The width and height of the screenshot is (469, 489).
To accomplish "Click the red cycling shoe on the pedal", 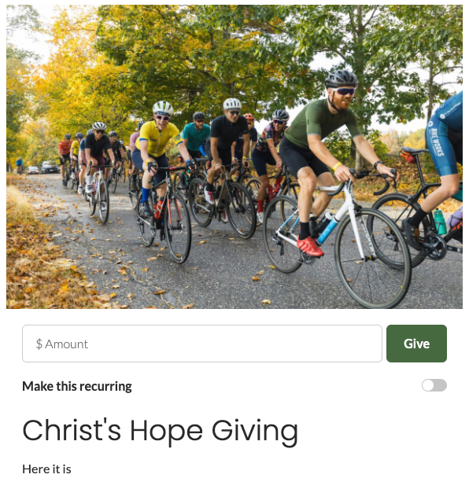I will [x=309, y=246].
